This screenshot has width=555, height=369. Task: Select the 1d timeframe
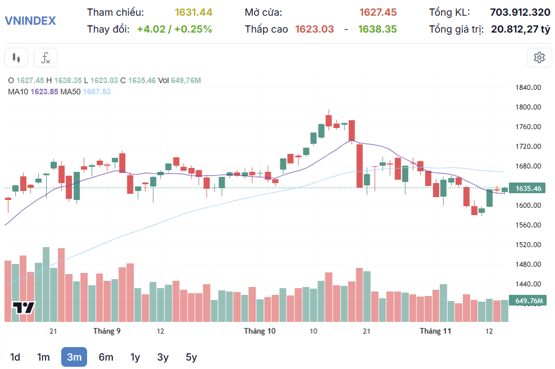pyautogui.click(x=15, y=357)
